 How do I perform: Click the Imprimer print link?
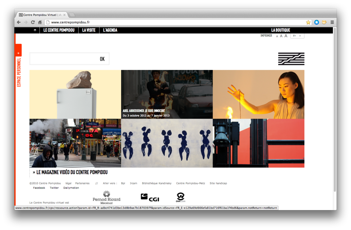coord(266,36)
